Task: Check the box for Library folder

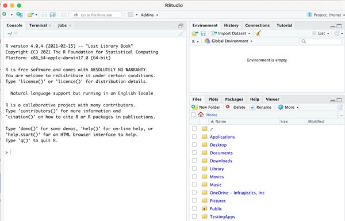Action: (194, 169)
